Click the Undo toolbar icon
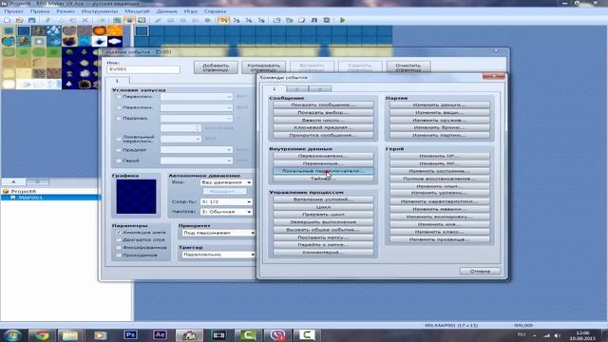 (102, 20)
